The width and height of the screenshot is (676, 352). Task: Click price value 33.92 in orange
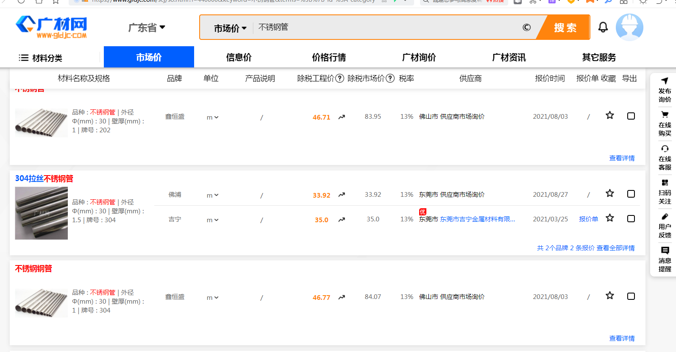(321, 196)
